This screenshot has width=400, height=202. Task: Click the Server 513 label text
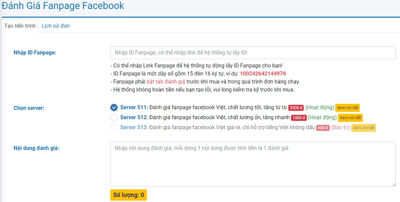134,128
